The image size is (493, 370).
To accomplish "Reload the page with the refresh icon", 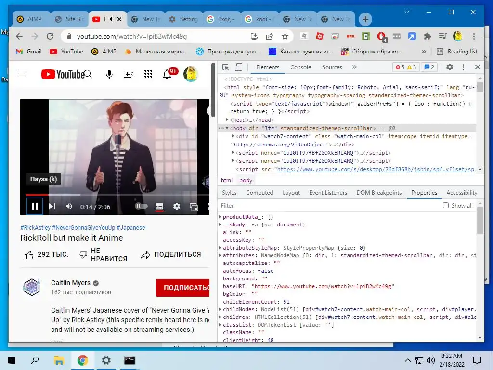I will 50,36.
